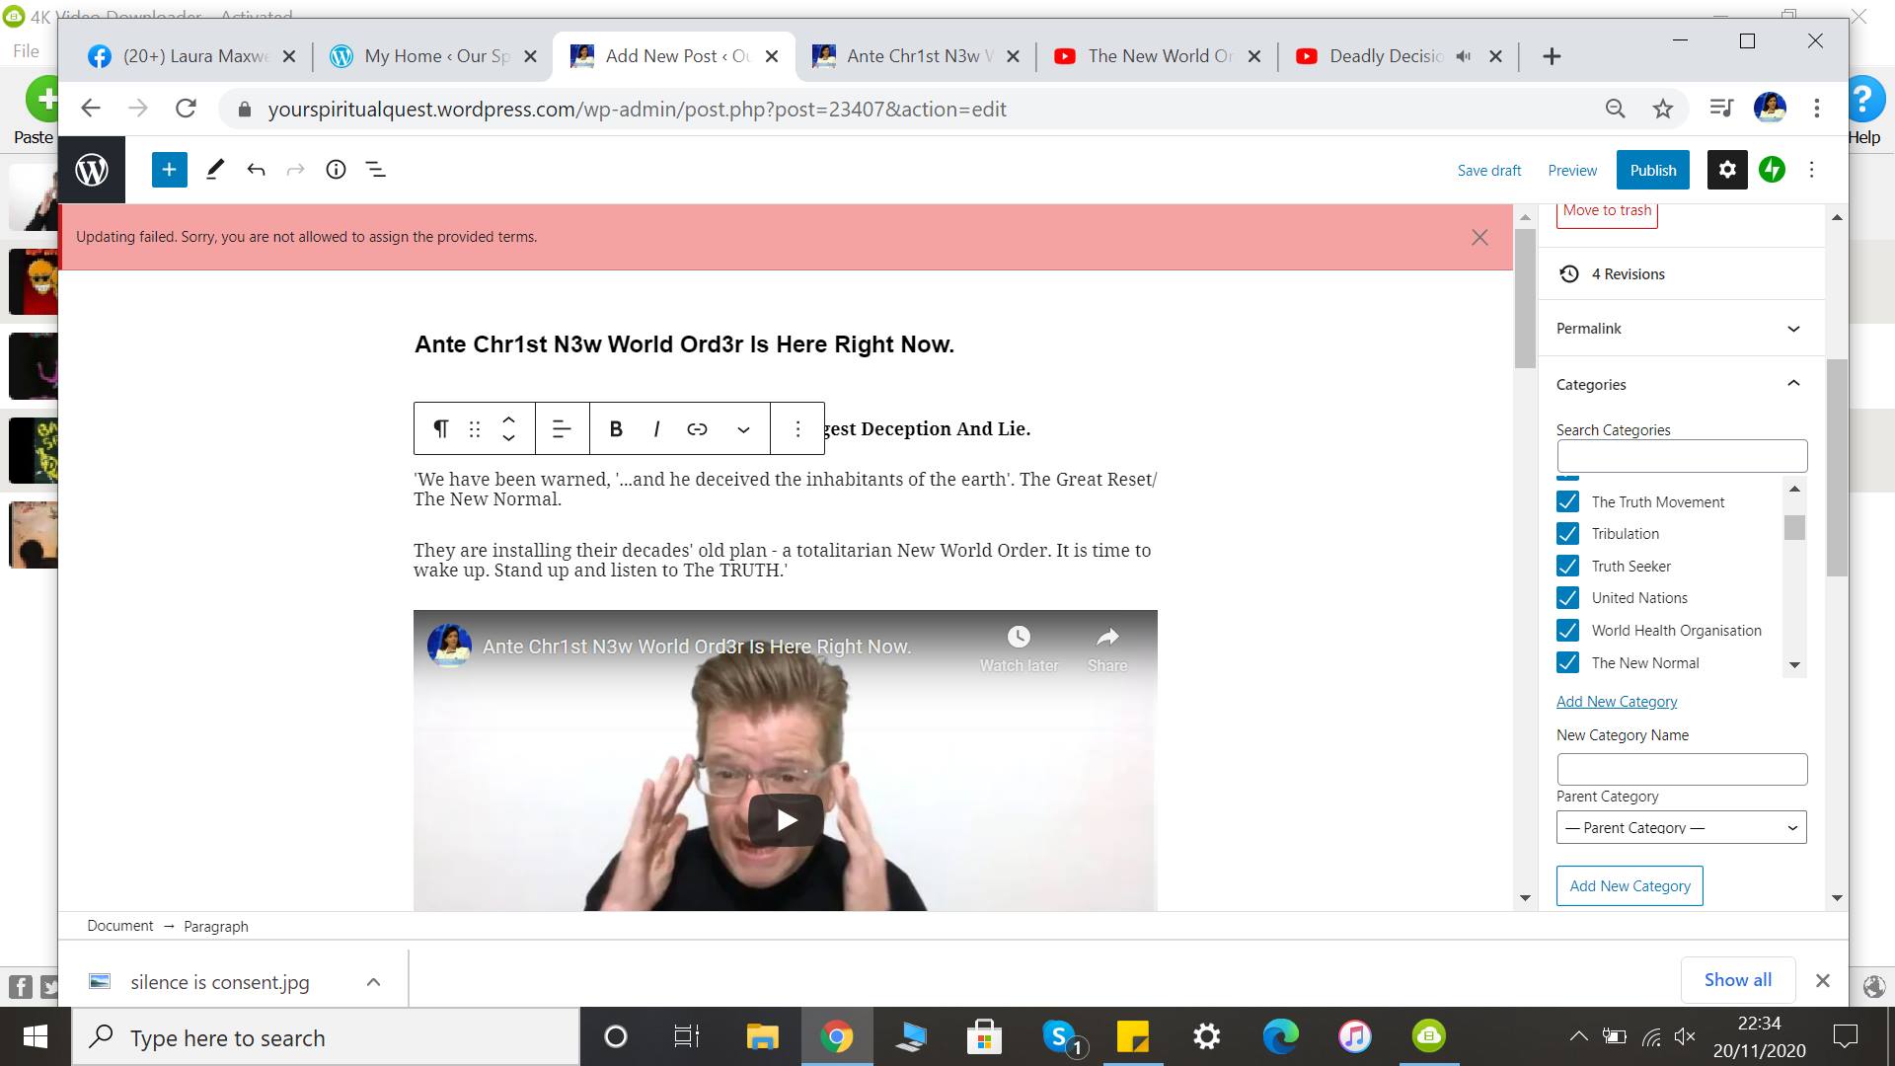
Task: Insert link using block toolbar link icon
Action: 697,428
